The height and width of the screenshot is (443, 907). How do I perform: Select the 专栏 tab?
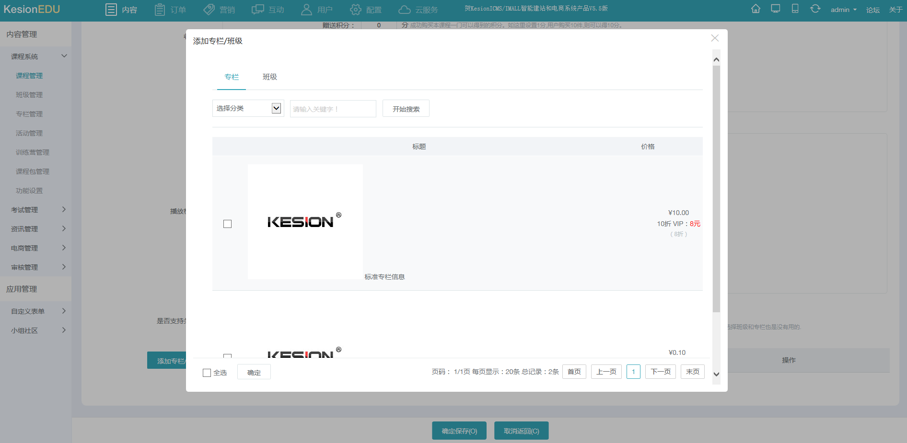click(x=232, y=77)
